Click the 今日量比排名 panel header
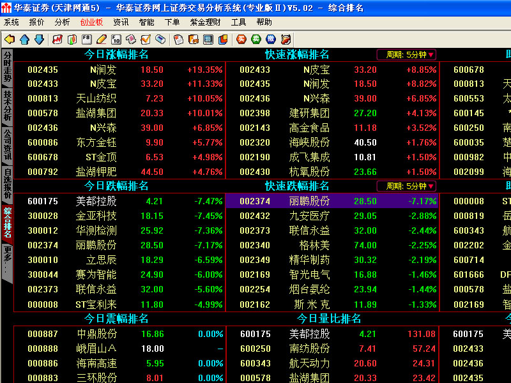 click(x=329, y=319)
